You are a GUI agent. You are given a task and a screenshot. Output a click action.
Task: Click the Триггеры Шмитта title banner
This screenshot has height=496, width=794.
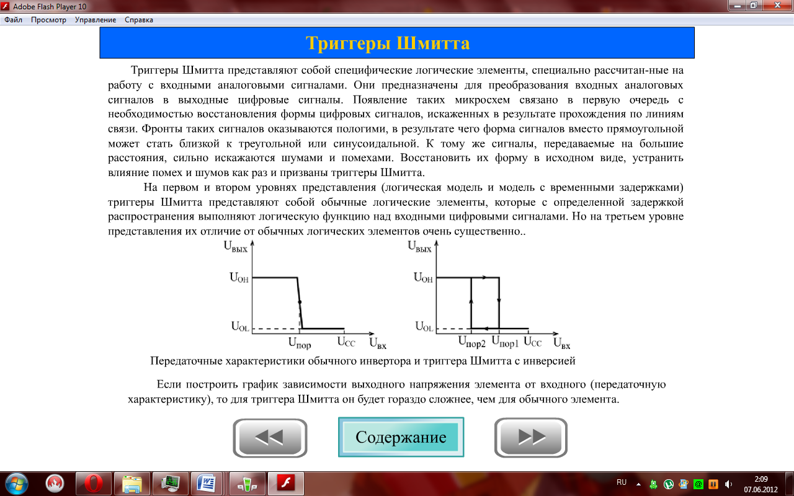pyautogui.click(x=397, y=43)
